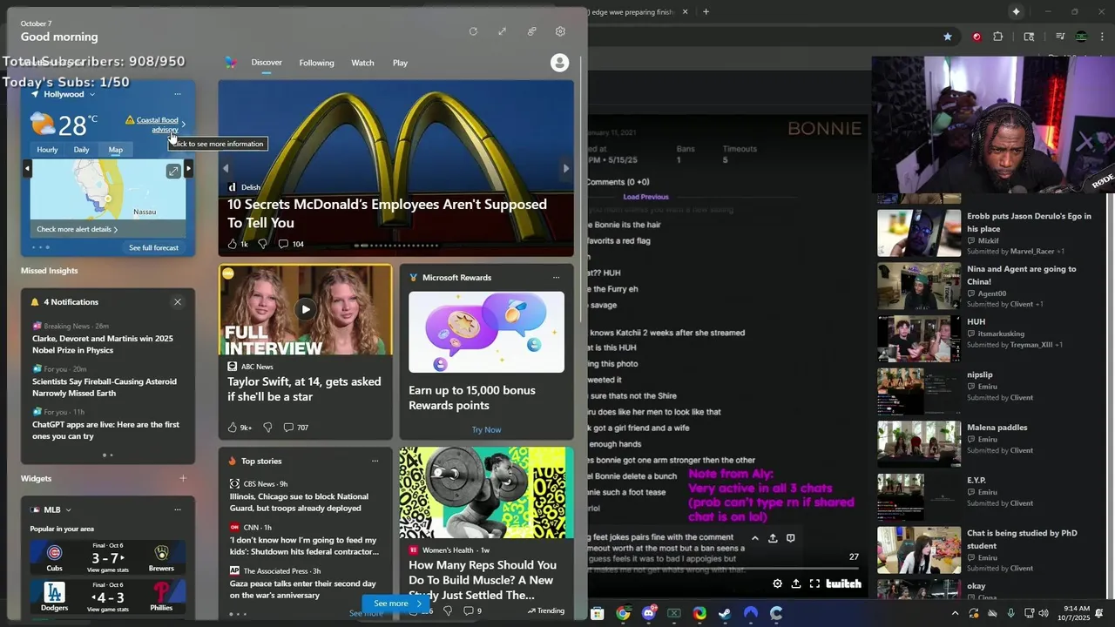Dismiss the 4 Notifications card
Viewport: 1115px width, 627px height.
178,302
